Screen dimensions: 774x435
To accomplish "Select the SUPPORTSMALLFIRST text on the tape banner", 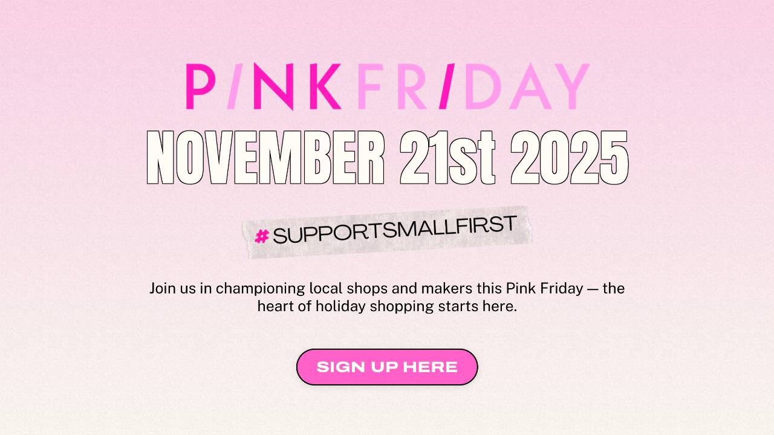I will point(396,231).
